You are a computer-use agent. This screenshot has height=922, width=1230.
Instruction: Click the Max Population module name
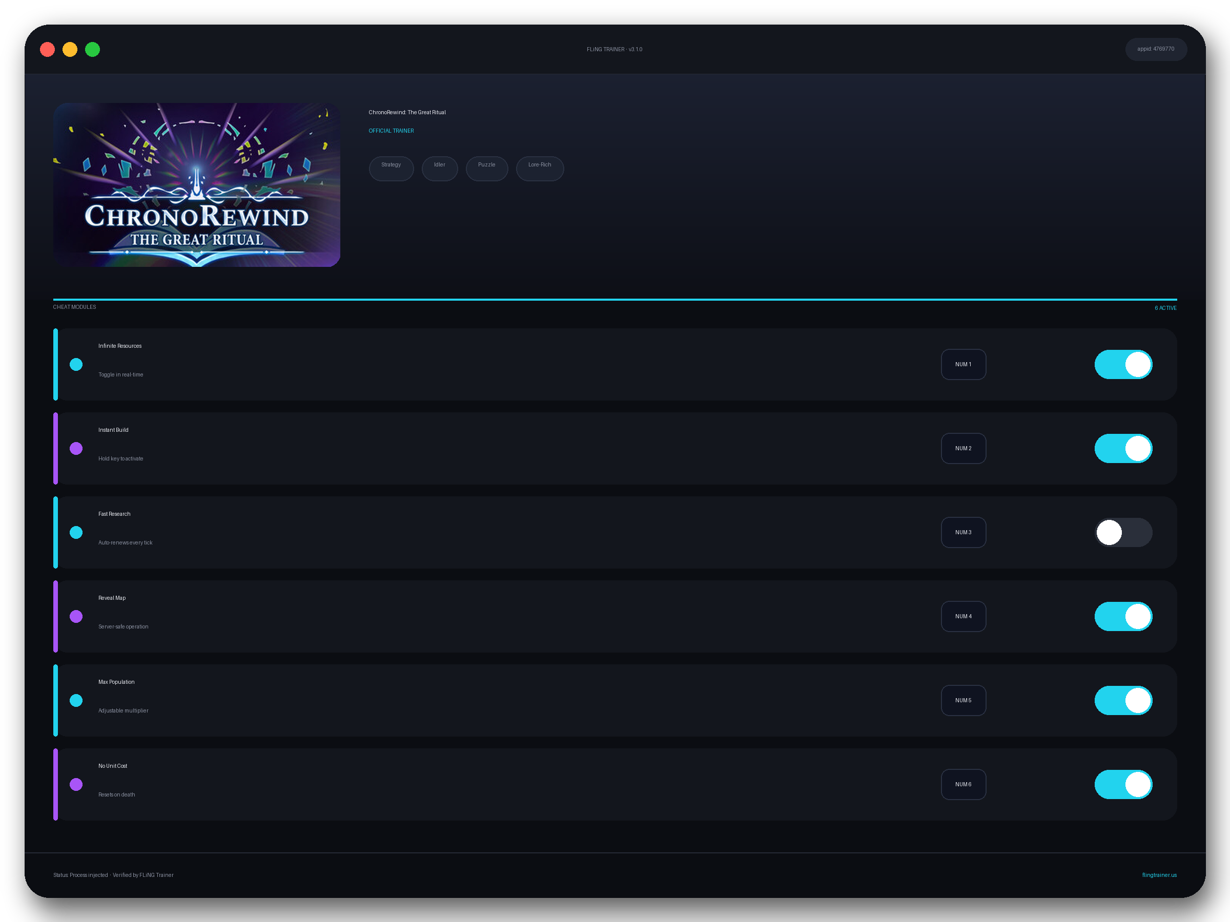(x=116, y=682)
